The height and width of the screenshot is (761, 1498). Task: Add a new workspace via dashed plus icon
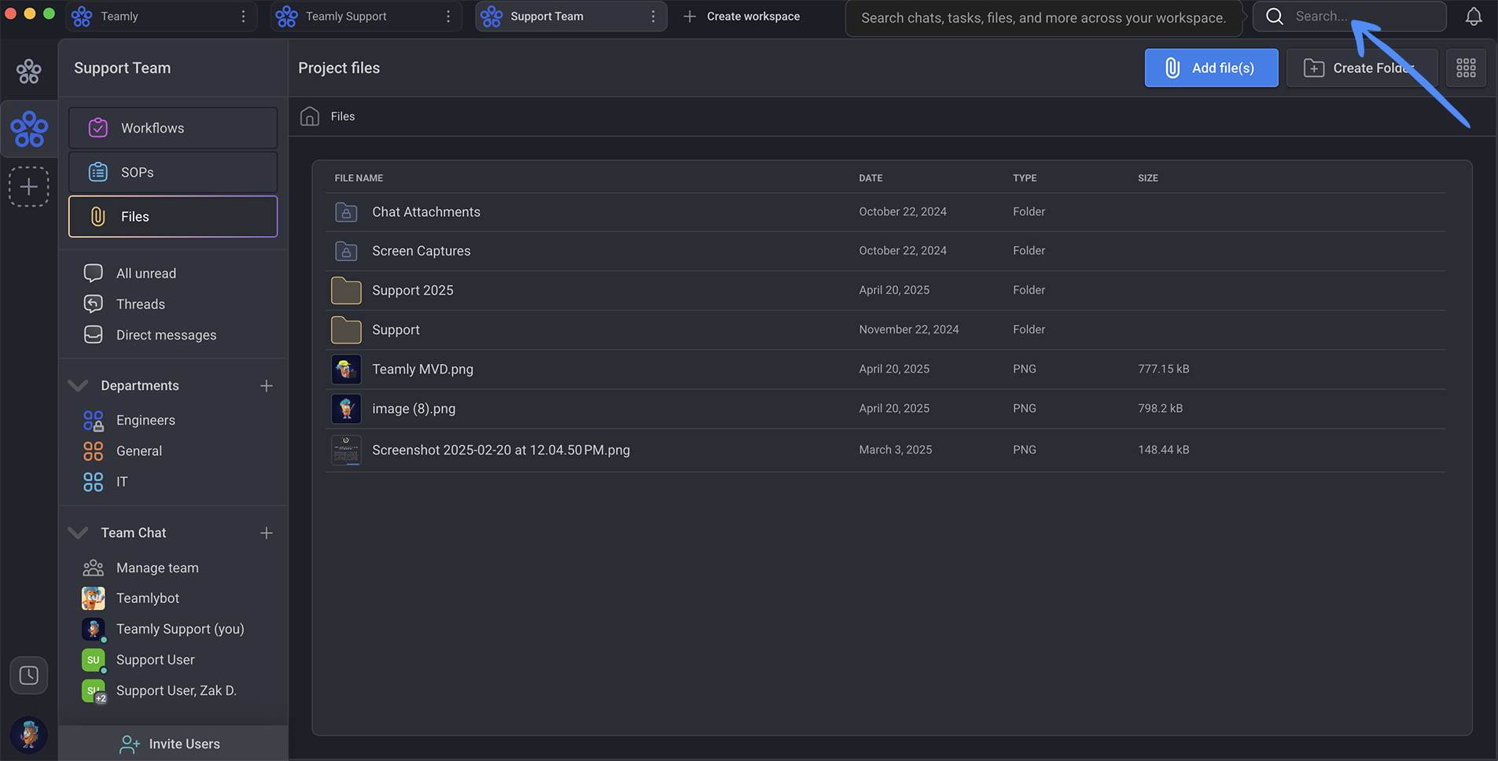point(29,186)
